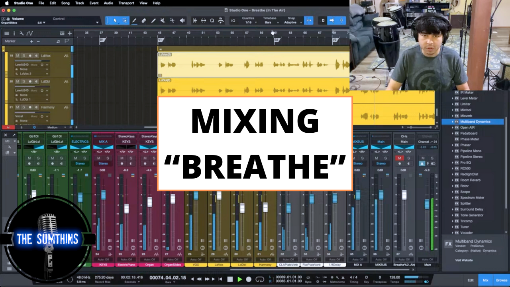This screenshot has width=510, height=287.
Task: Open the Quantize (Q) panel
Action: coord(212,20)
